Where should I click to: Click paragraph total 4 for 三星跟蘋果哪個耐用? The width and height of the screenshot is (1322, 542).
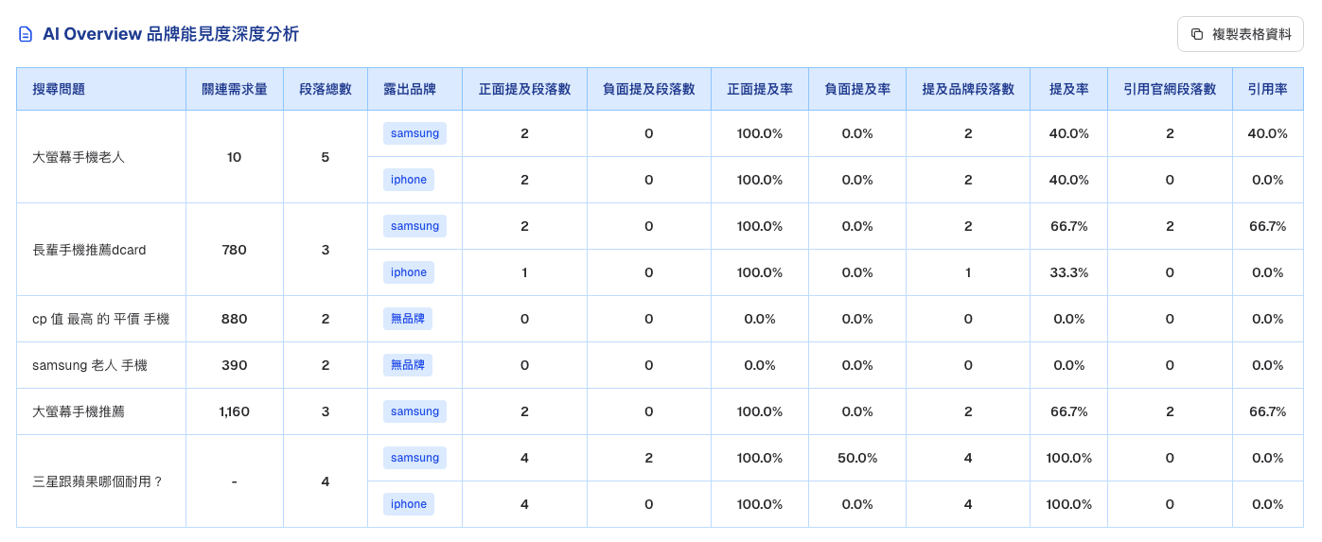click(x=326, y=481)
